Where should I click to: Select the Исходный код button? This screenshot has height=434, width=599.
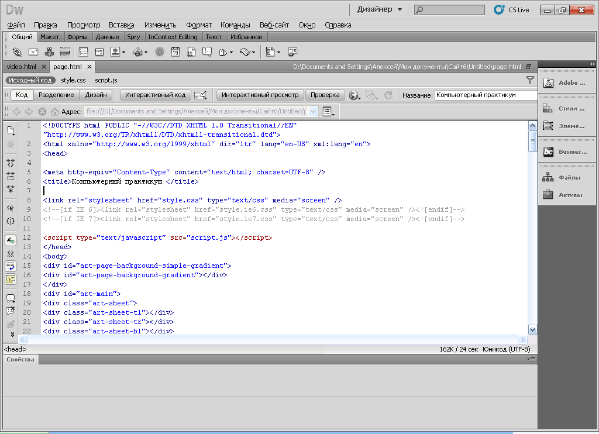(30, 80)
